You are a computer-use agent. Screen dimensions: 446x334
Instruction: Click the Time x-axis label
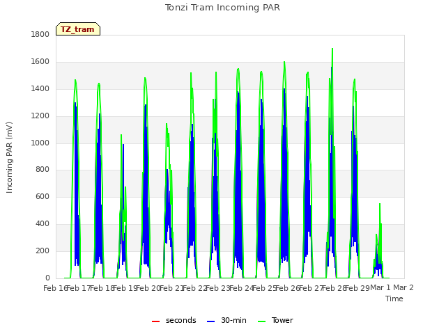coord(394,299)
